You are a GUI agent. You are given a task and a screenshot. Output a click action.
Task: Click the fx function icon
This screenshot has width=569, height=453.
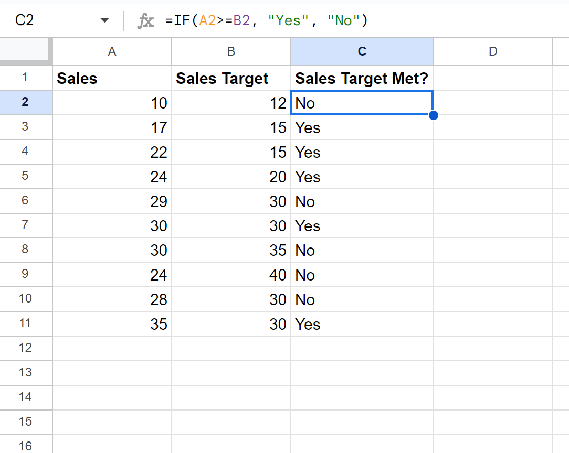pos(145,20)
